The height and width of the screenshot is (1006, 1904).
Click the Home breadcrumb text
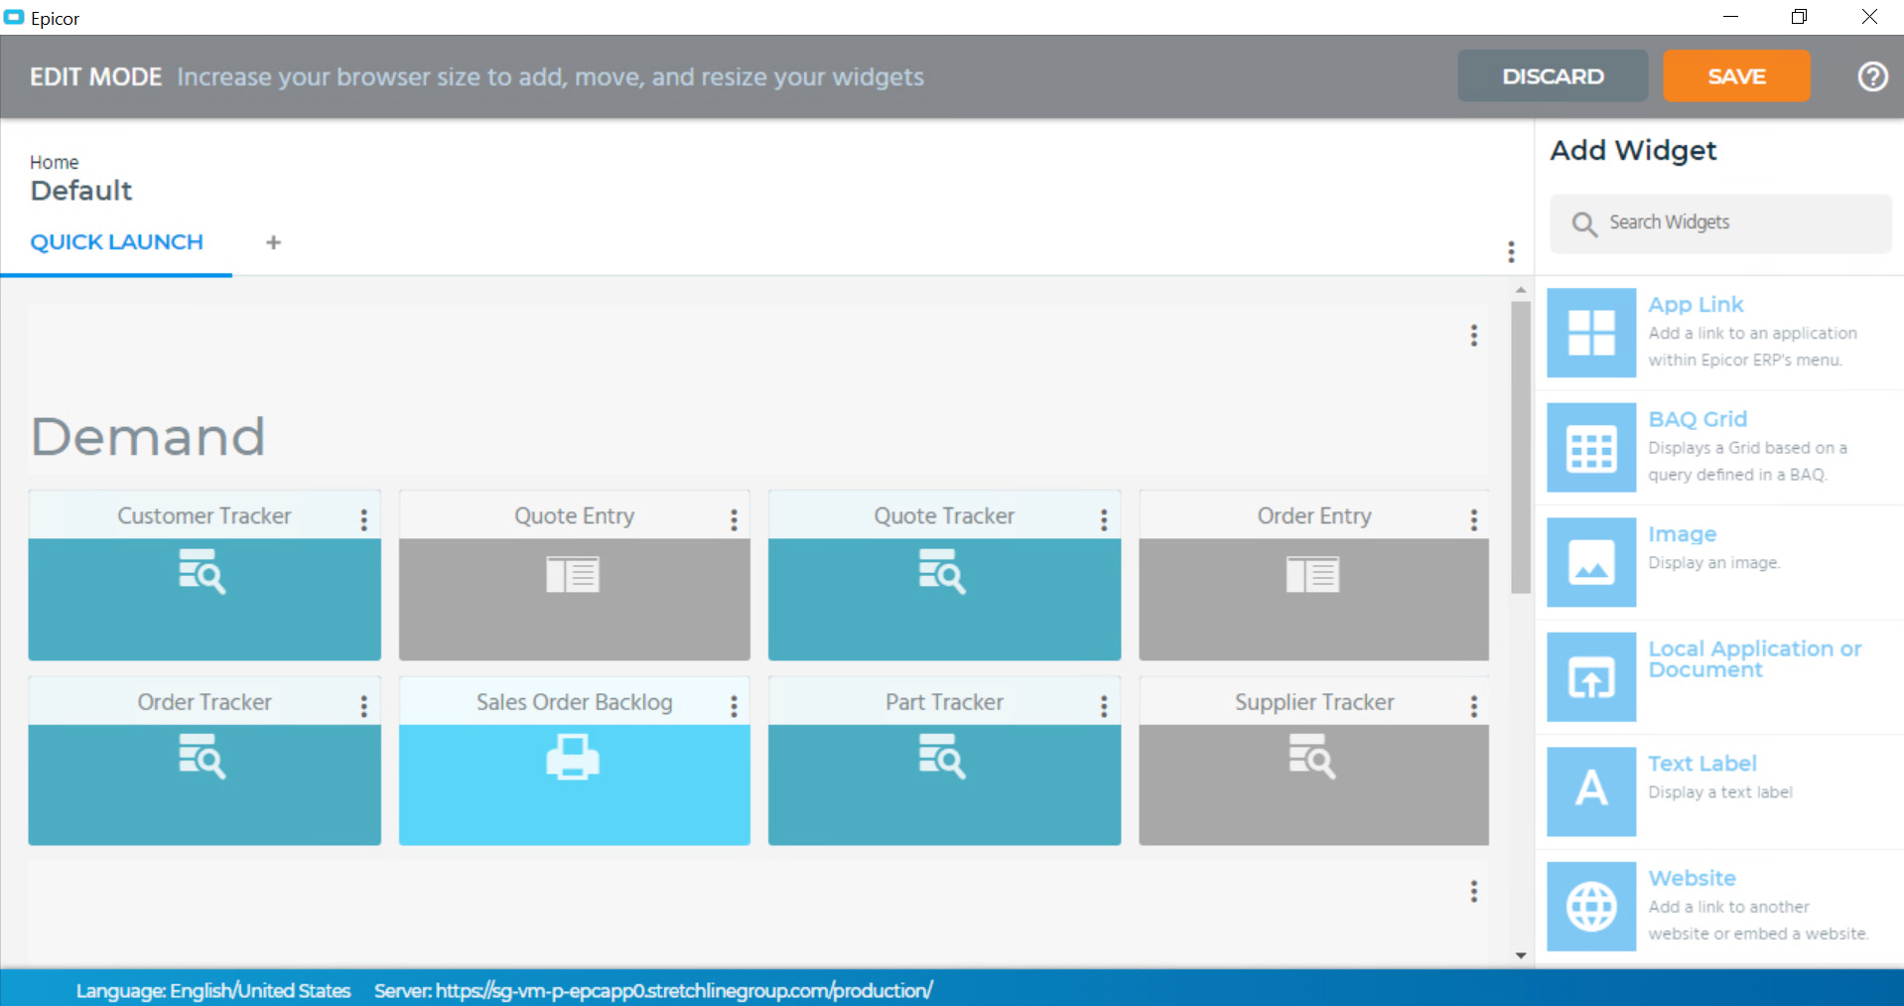54,162
